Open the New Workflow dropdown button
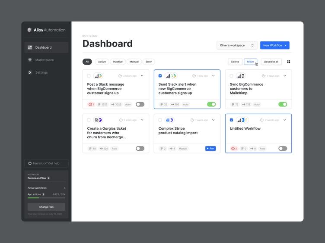325x243 pixels. [x=275, y=45]
